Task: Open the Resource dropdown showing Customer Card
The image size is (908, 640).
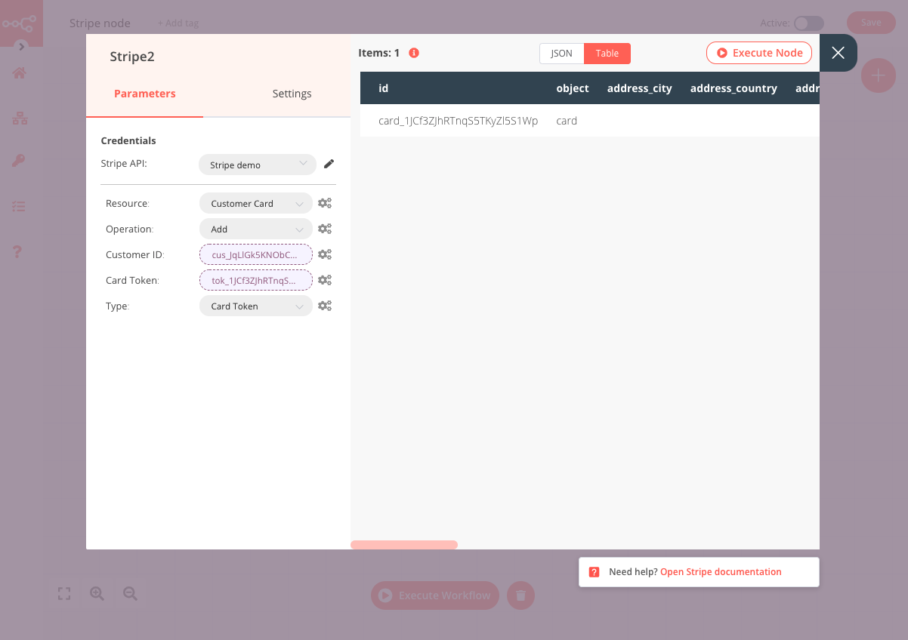Action: click(x=255, y=204)
